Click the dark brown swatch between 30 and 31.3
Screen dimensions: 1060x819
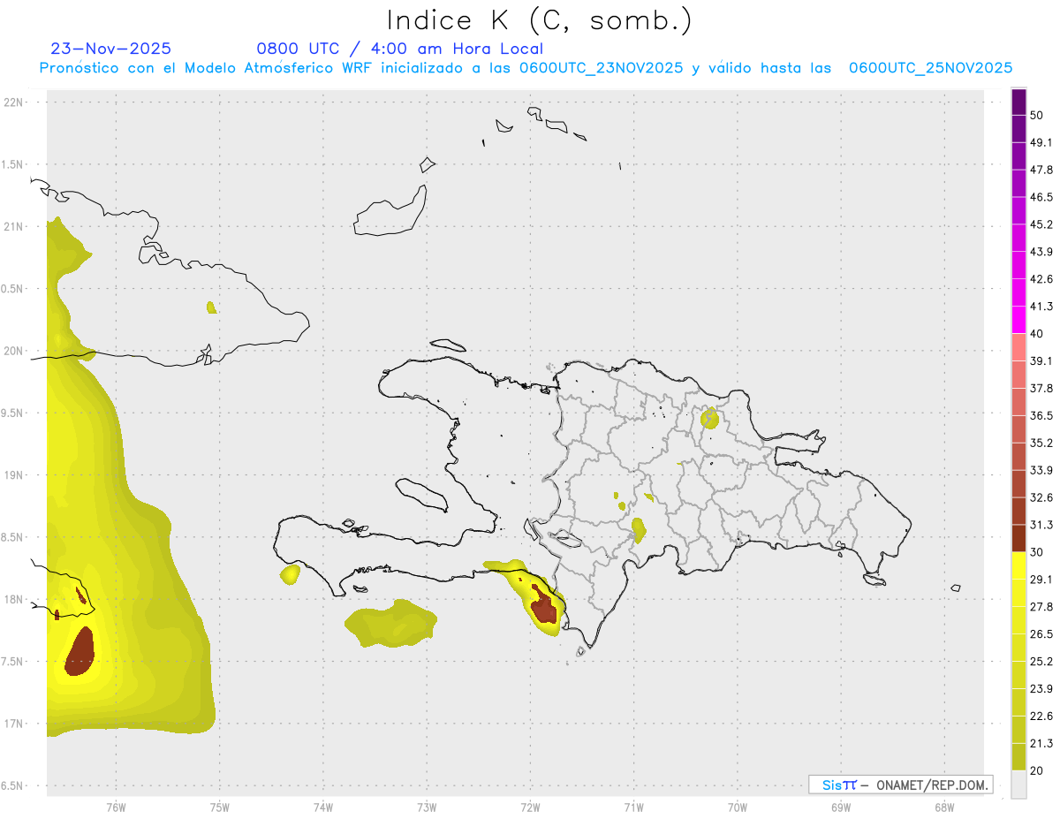1018,539
